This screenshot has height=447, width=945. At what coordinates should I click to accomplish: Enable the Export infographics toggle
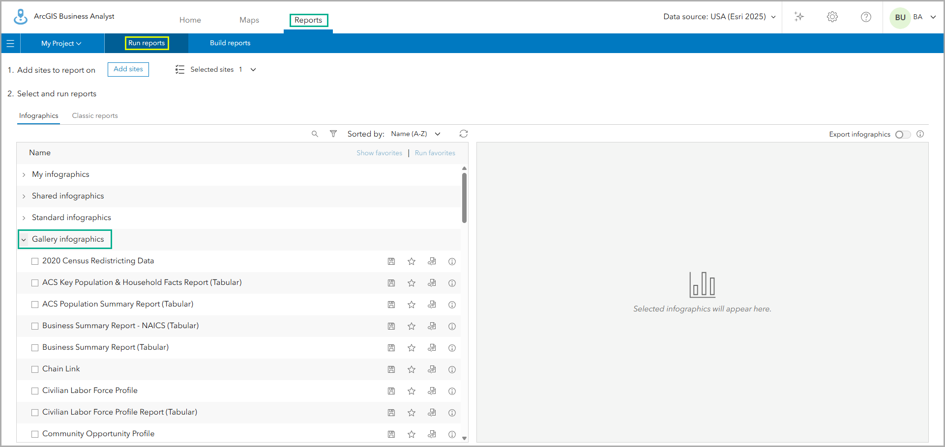pos(903,135)
